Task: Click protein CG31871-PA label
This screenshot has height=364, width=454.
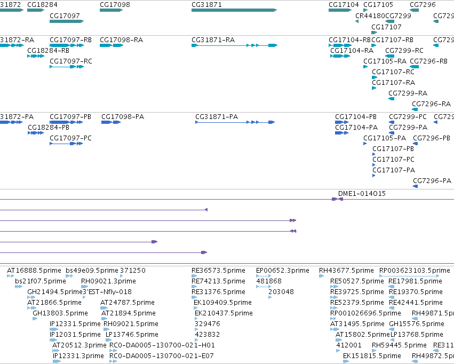Action: tap(217, 117)
